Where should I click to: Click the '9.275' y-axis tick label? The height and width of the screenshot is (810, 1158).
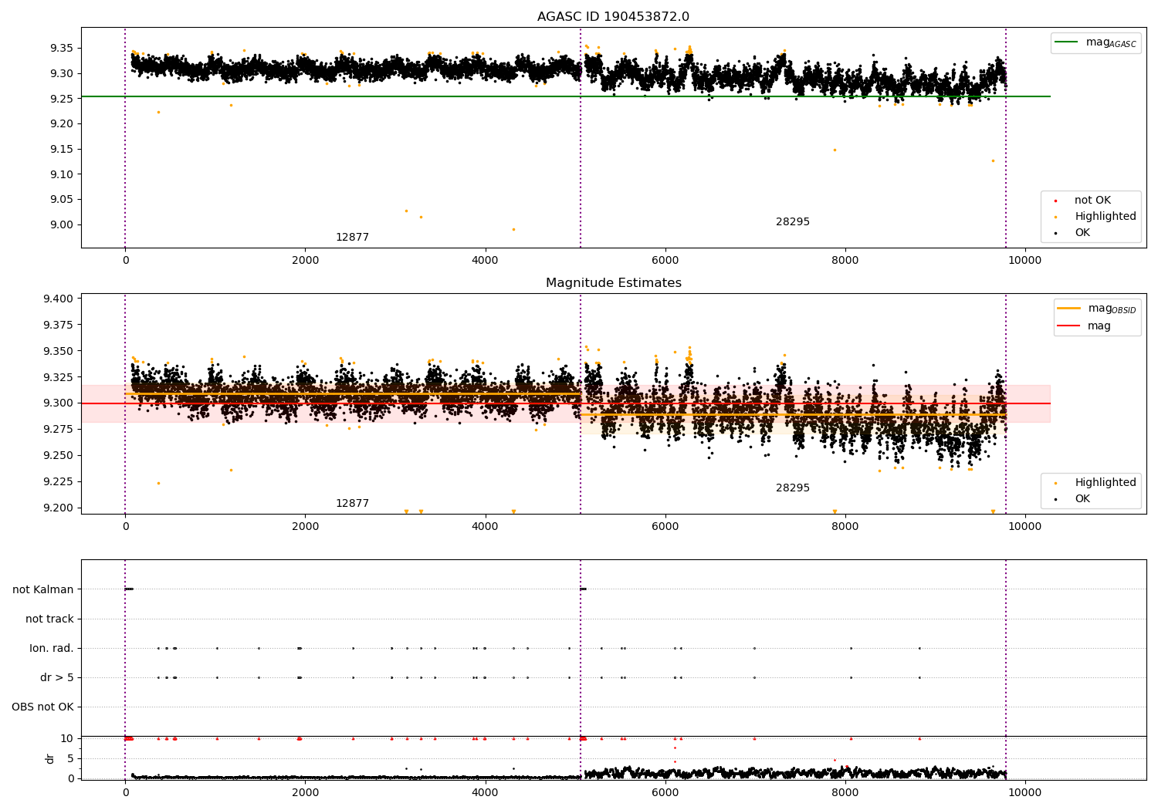(x=59, y=430)
